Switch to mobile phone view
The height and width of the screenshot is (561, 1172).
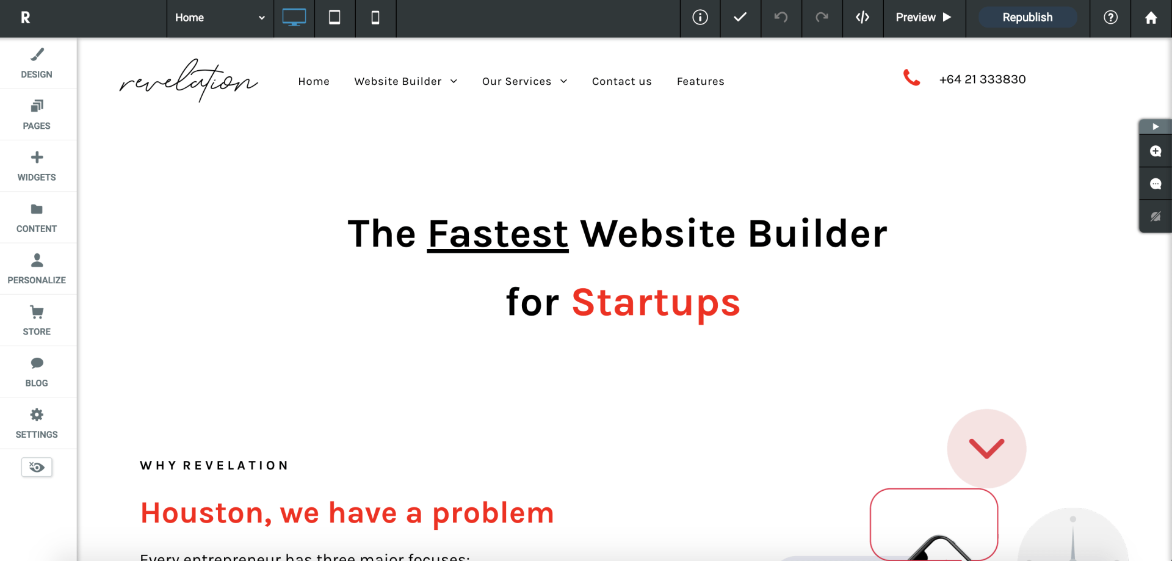coord(375,18)
